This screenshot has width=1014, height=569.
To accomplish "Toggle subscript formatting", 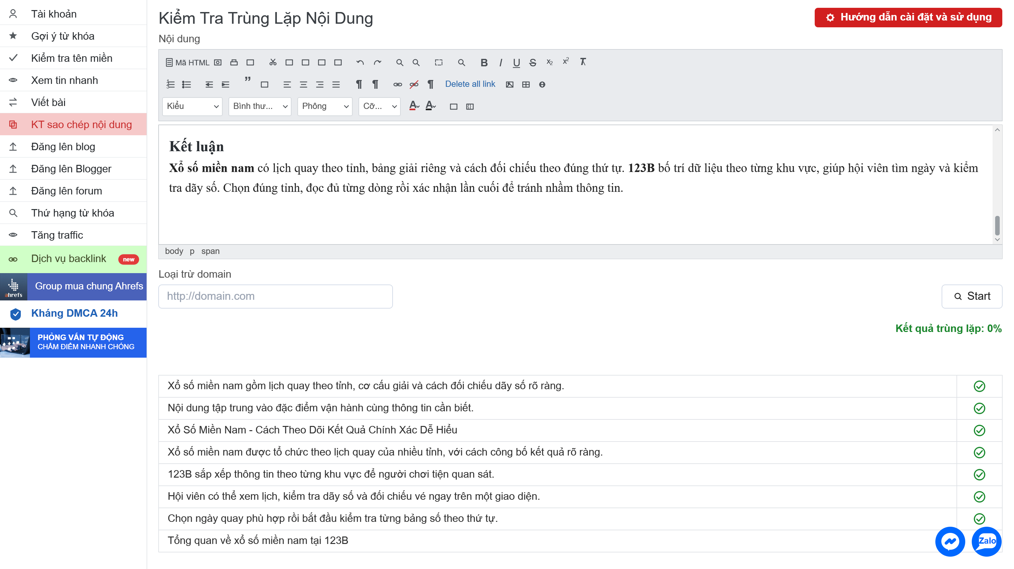I will click(550, 62).
